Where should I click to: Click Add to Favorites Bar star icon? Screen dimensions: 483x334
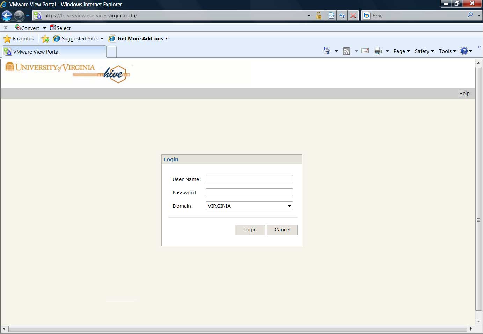pos(45,39)
